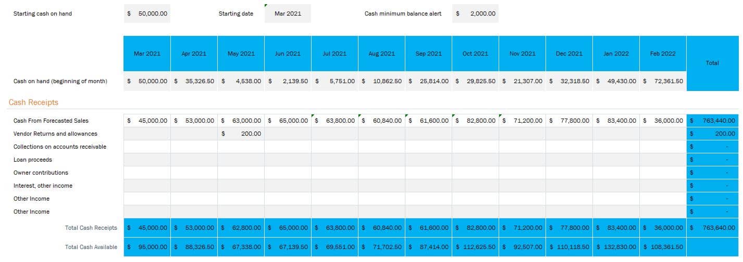Screen dimensions: 743x262
Task: Select total cash available cell $108,361.50
Action: pos(663,247)
